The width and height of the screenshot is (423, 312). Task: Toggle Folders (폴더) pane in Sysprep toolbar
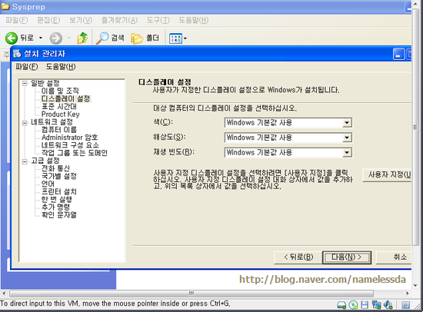point(145,38)
